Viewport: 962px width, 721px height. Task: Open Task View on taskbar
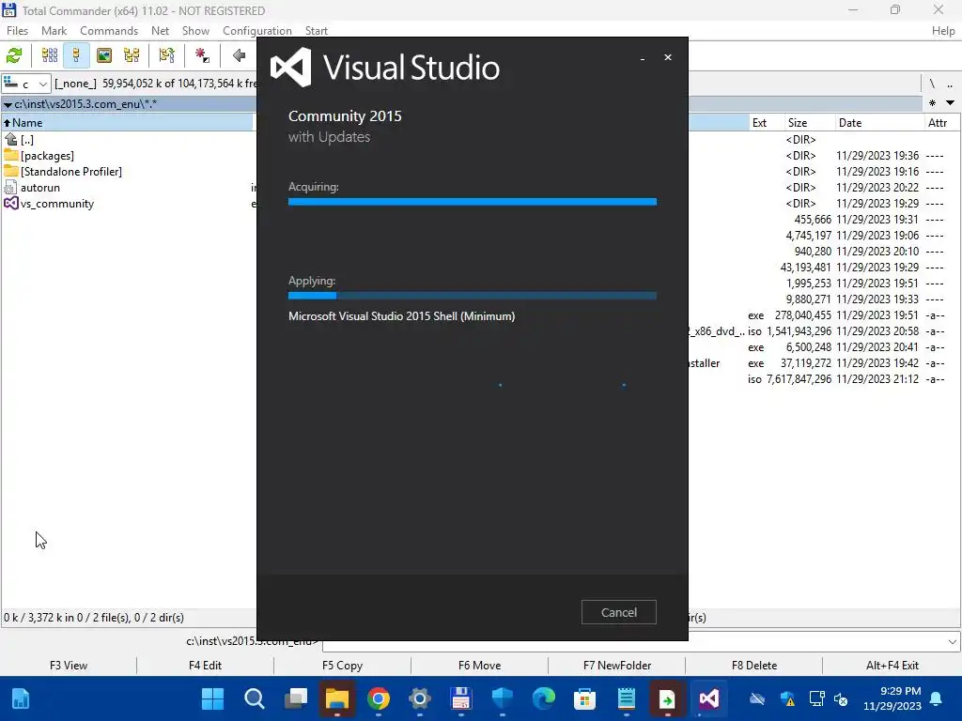296,698
